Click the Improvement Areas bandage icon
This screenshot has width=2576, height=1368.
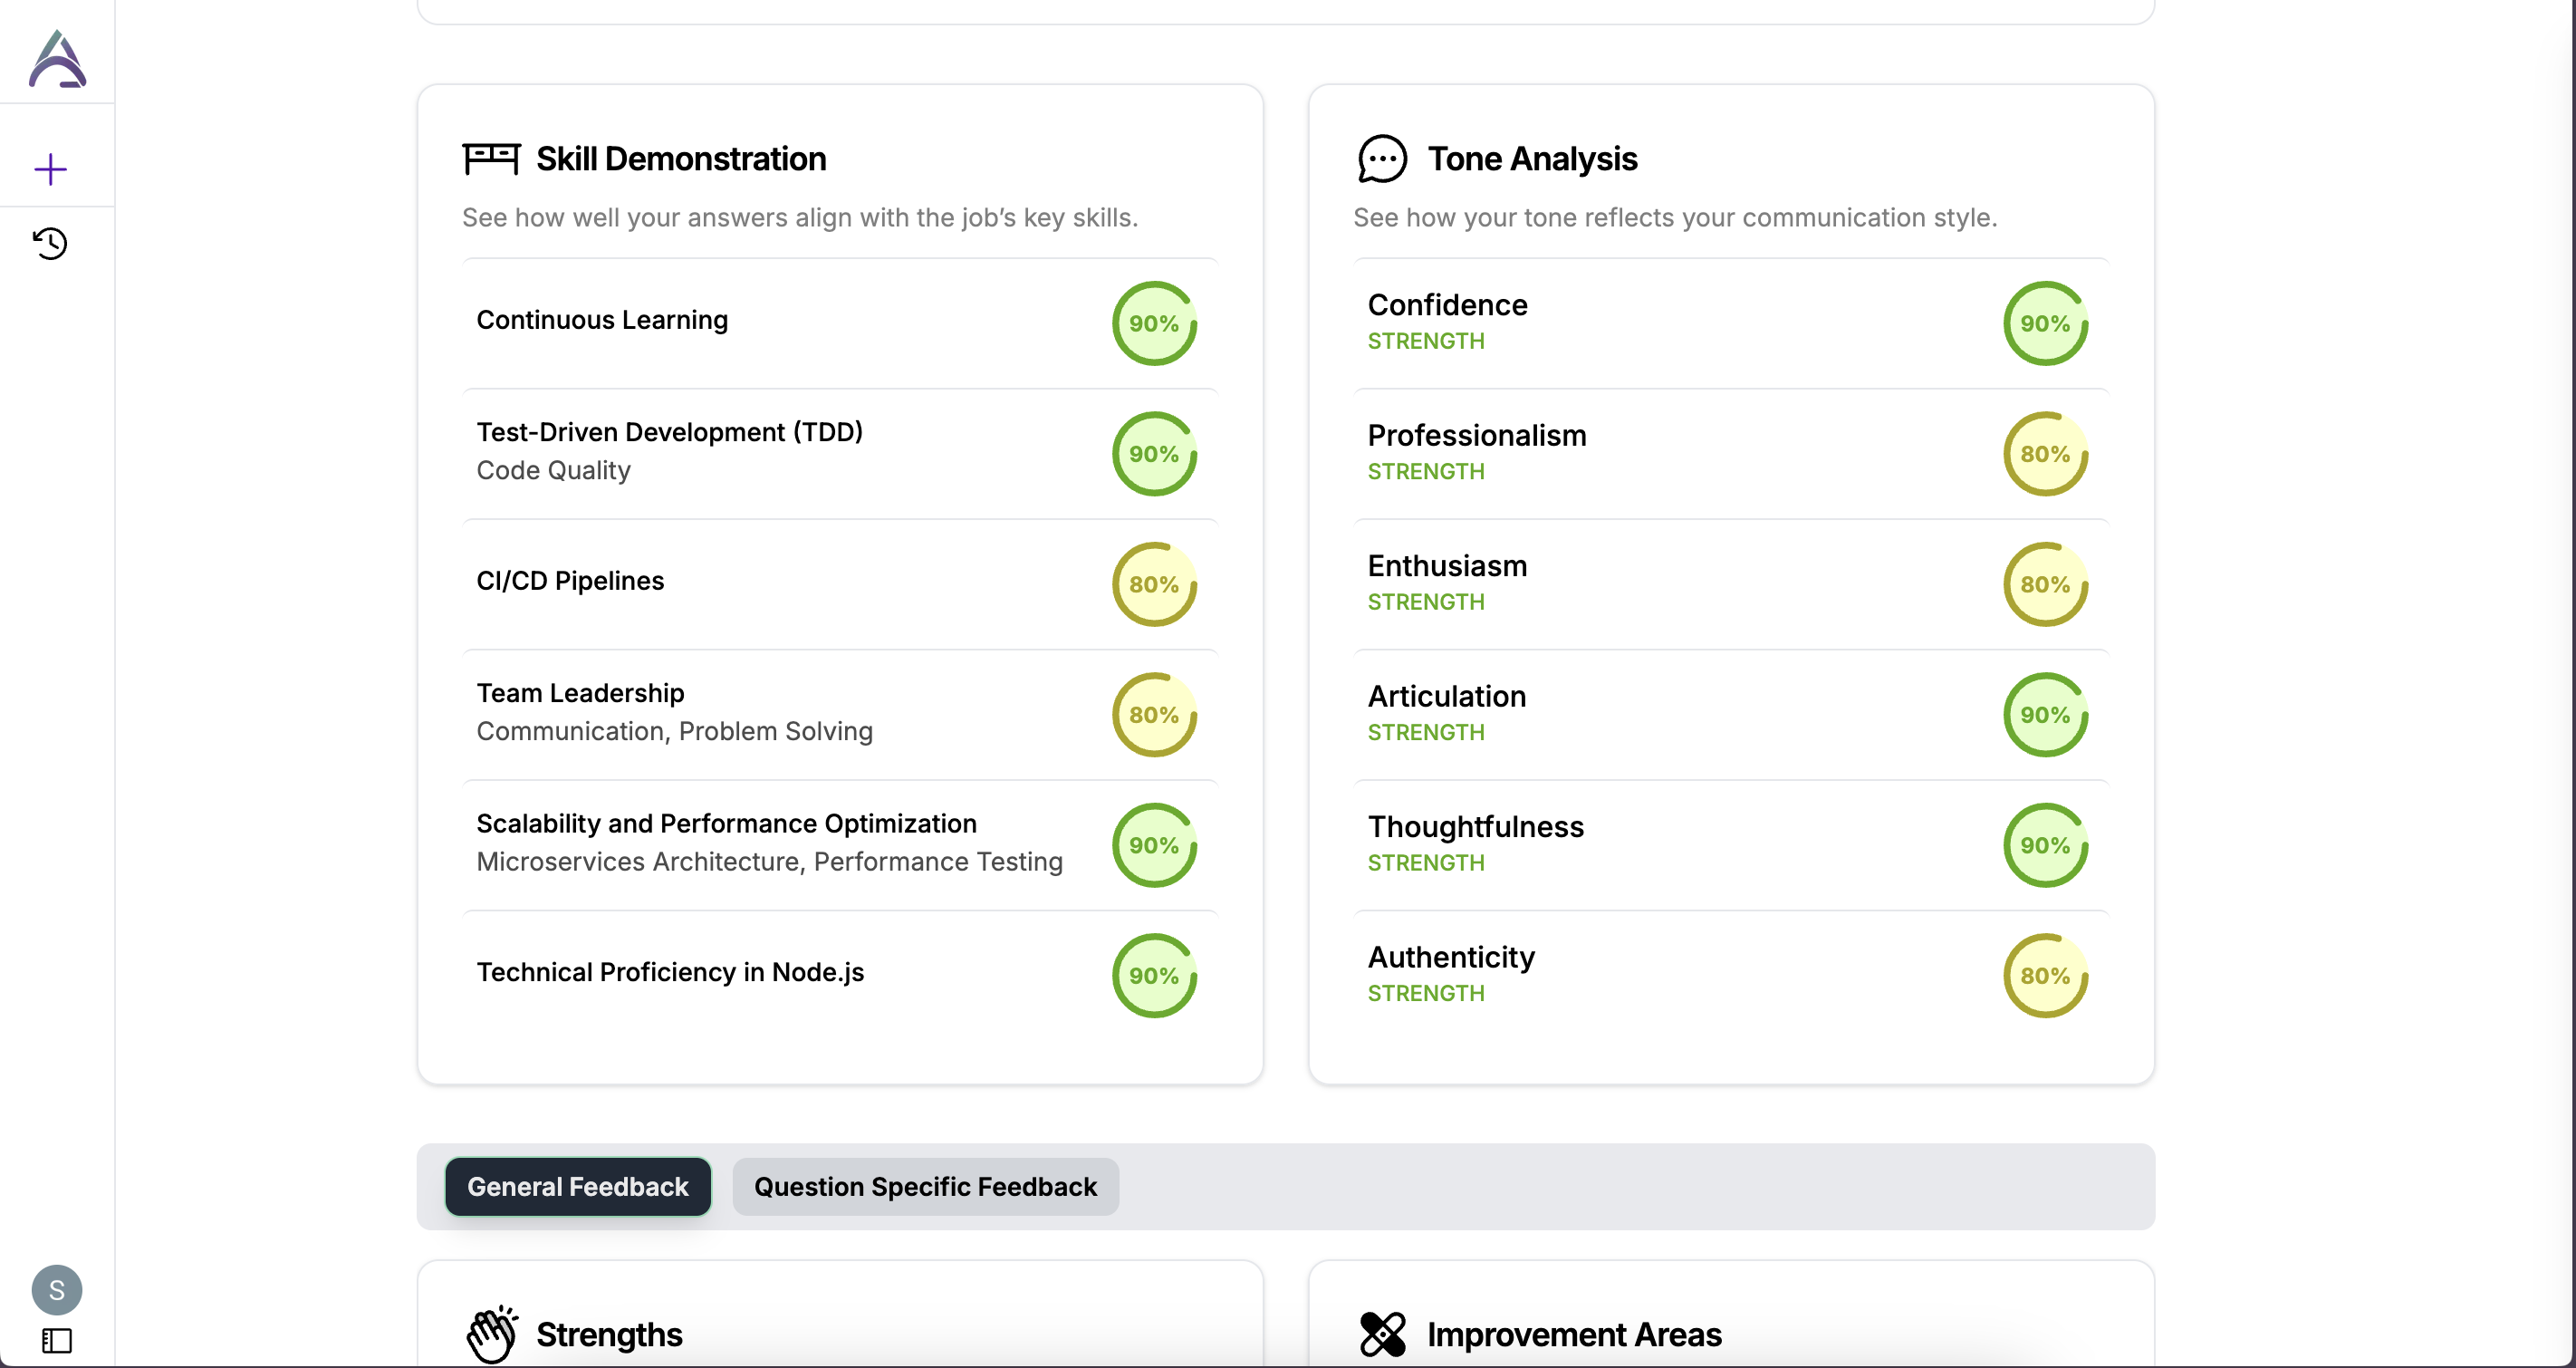point(1382,1334)
